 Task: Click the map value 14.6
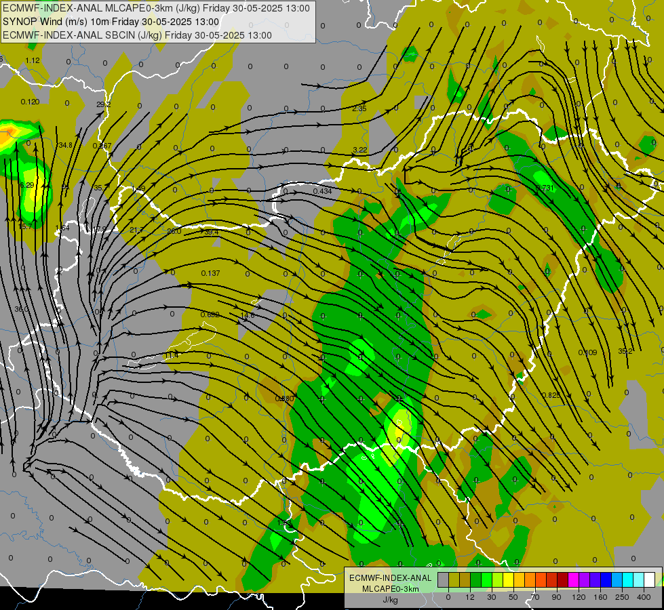point(248,315)
